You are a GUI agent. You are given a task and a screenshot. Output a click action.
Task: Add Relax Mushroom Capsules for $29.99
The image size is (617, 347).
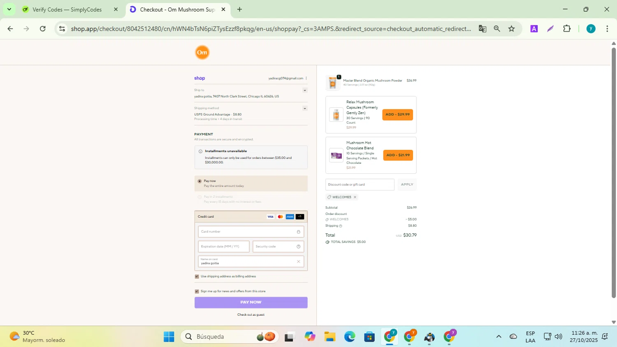tap(397, 114)
